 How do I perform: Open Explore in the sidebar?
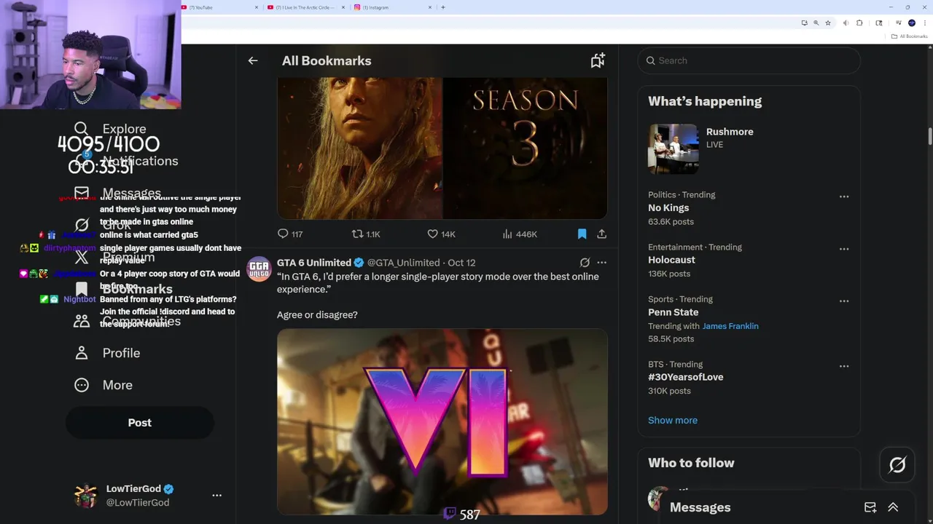111,129
